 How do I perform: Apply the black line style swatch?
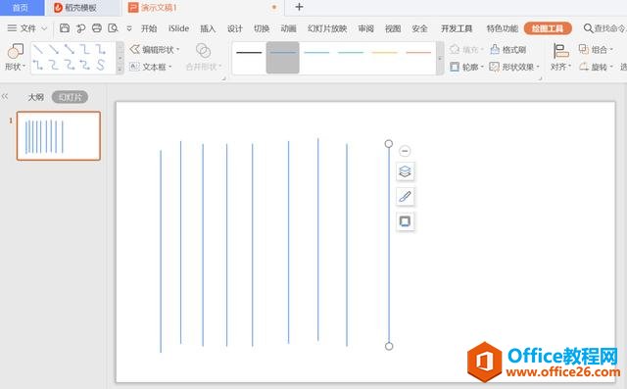pos(249,52)
